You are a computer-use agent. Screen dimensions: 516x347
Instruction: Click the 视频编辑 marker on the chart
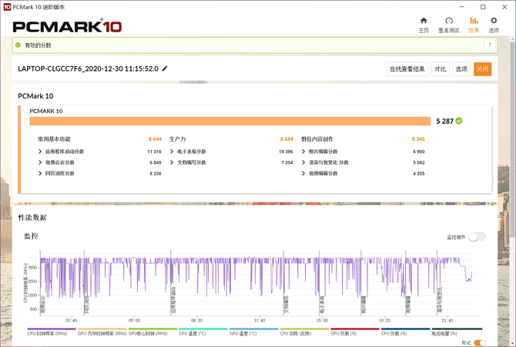click(x=408, y=304)
